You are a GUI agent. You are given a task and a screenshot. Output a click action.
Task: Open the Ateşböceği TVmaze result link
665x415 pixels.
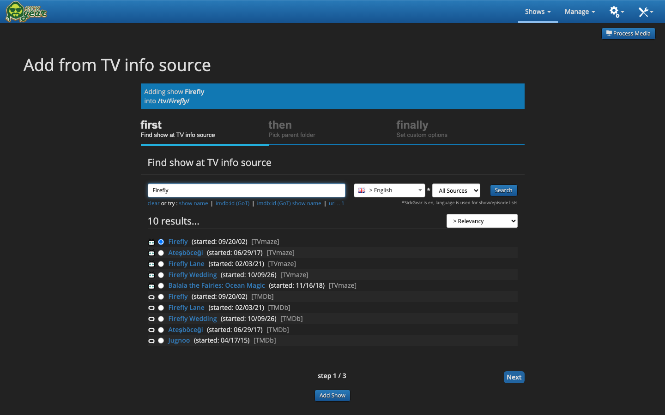[x=186, y=253]
